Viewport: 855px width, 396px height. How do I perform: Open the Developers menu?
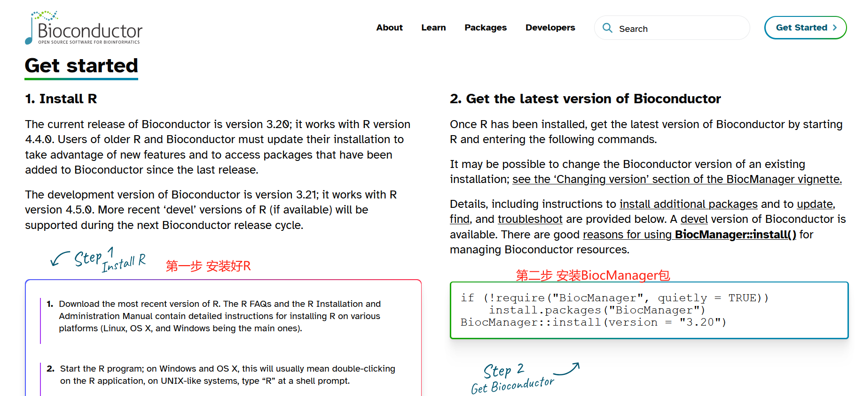pyautogui.click(x=550, y=28)
